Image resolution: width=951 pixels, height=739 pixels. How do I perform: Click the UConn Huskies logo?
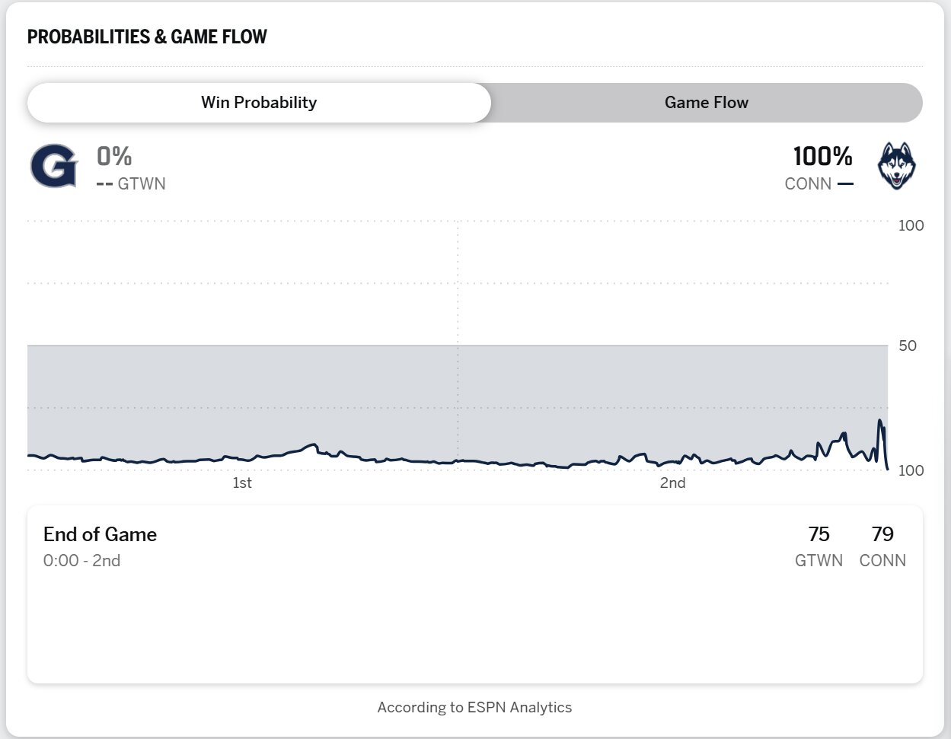(896, 166)
